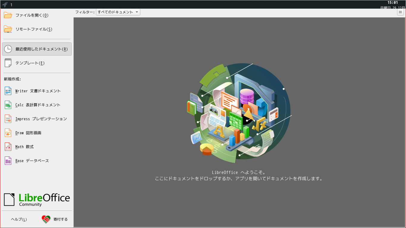
Task: Click the Recent Documents clock icon
Action: (8, 49)
